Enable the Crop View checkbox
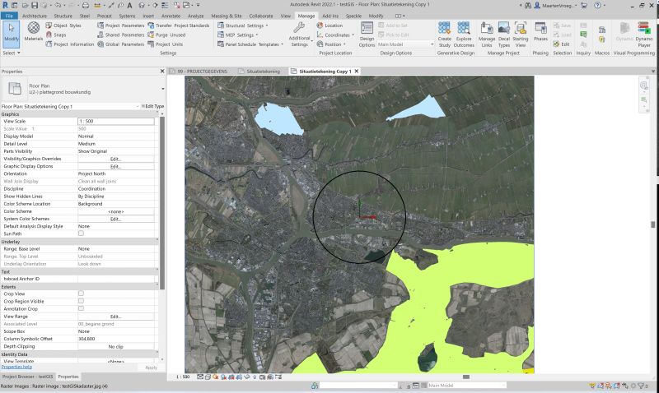Image resolution: width=659 pixels, height=393 pixels. point(81,294)
